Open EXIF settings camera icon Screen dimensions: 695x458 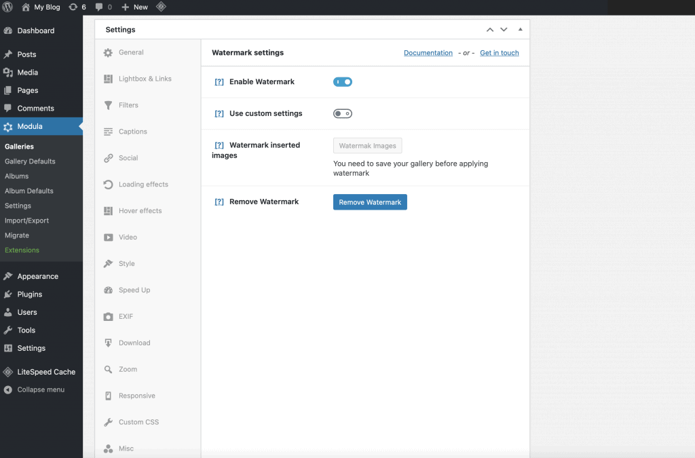108,317
